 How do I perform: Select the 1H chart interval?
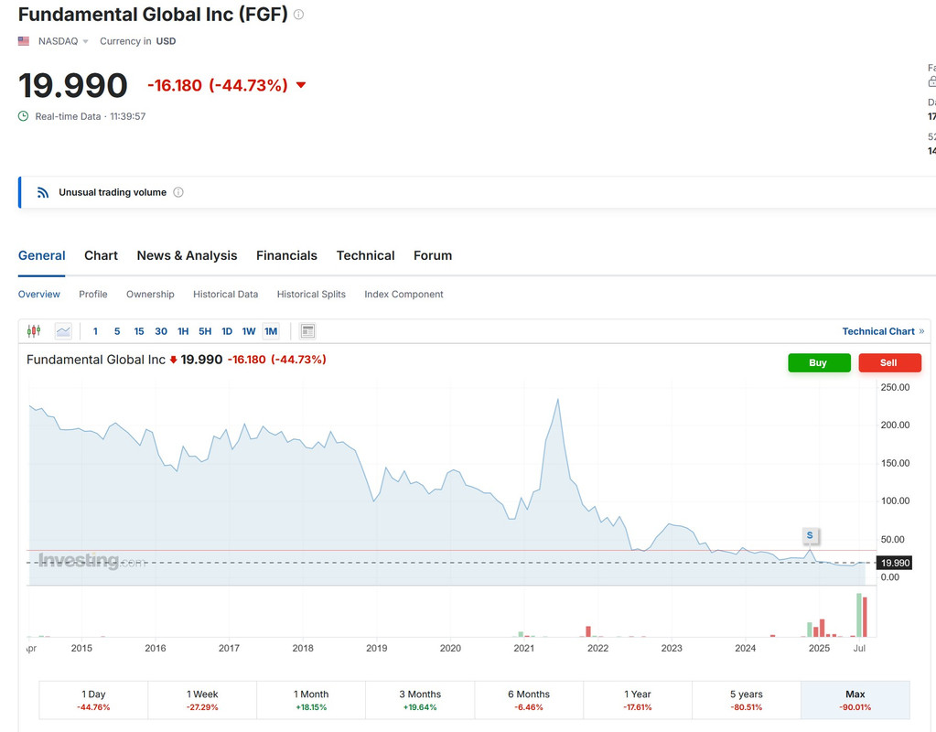pos(183,331)
